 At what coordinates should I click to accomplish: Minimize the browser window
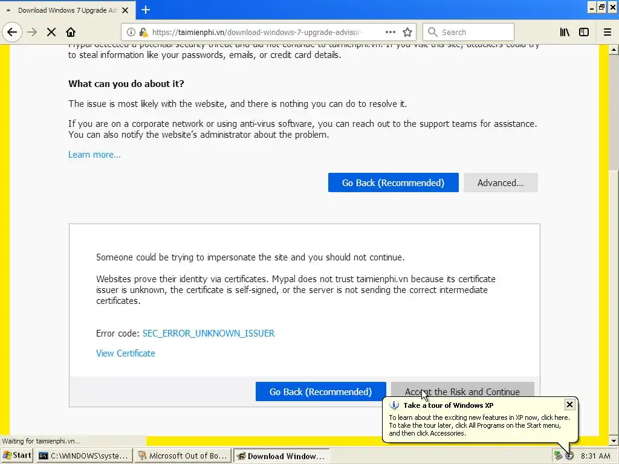[x=592, y=7]
